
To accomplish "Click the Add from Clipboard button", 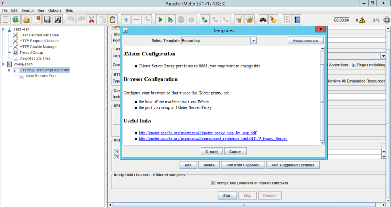I will pos(243,165).
